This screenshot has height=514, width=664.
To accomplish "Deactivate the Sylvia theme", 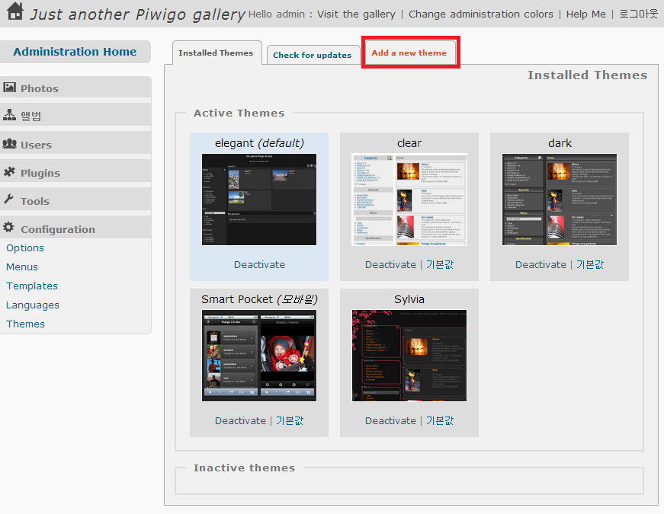I will click(x=390, y=421).
